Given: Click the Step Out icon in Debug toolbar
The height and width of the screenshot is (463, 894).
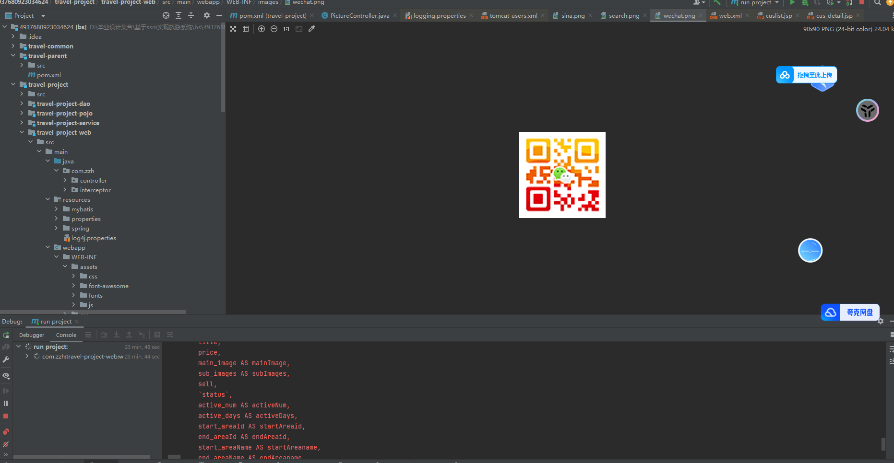Looking at the screenshot, I should click(x=129, y=335).
